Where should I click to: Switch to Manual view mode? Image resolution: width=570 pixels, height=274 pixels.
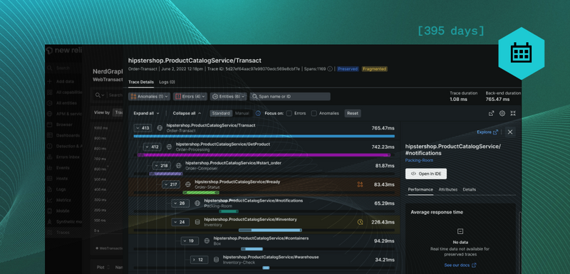[x=242, y=113]
